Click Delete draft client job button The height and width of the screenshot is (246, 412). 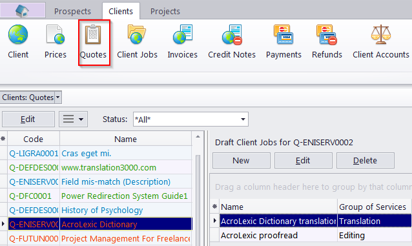366,160
